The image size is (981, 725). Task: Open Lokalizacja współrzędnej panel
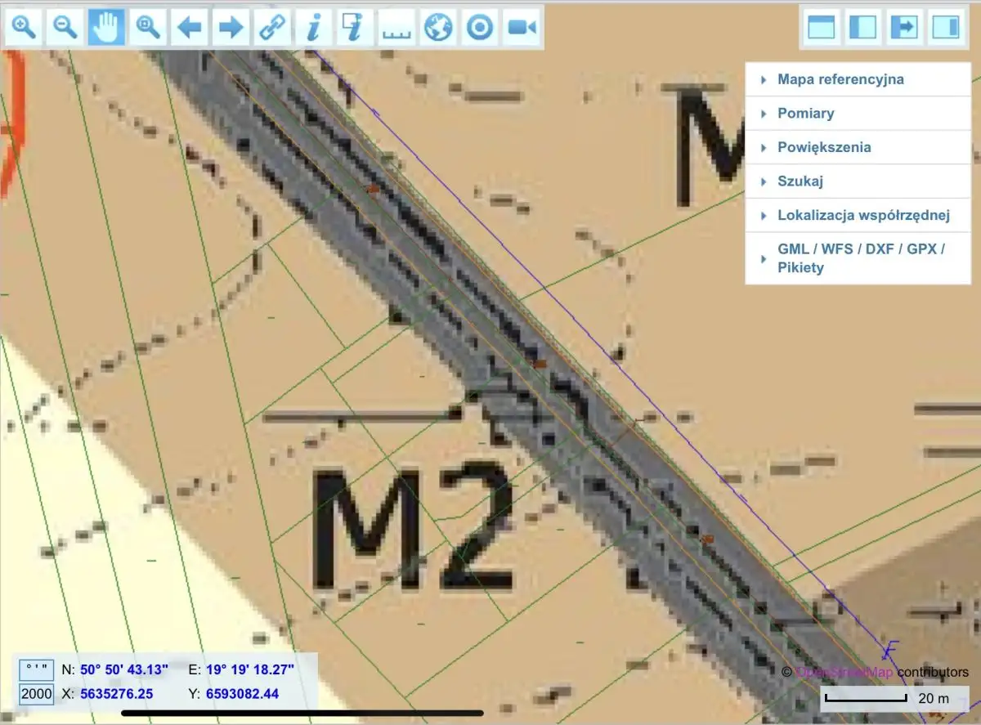[862, 216]
